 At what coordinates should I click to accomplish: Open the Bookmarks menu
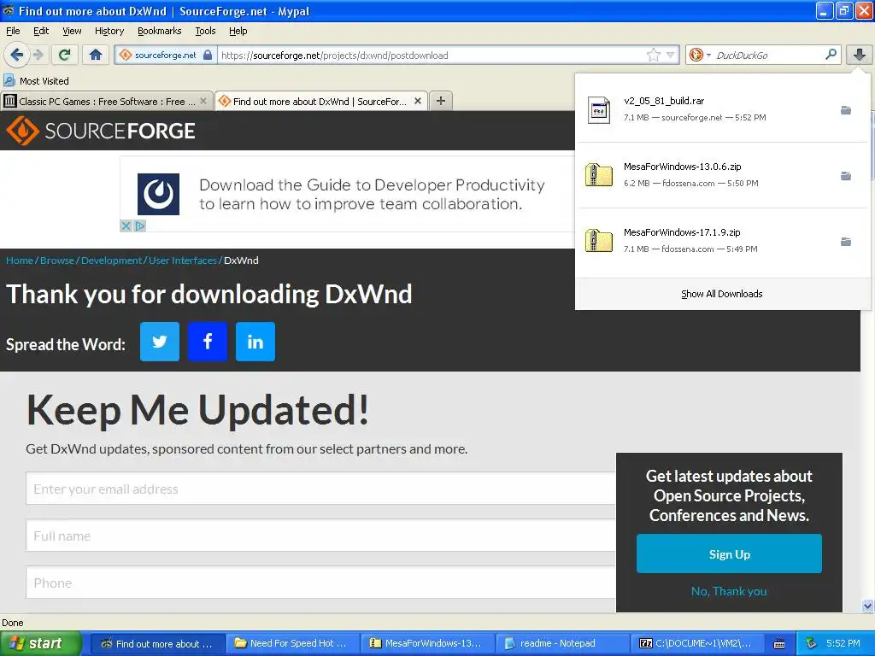pos(160,31)
